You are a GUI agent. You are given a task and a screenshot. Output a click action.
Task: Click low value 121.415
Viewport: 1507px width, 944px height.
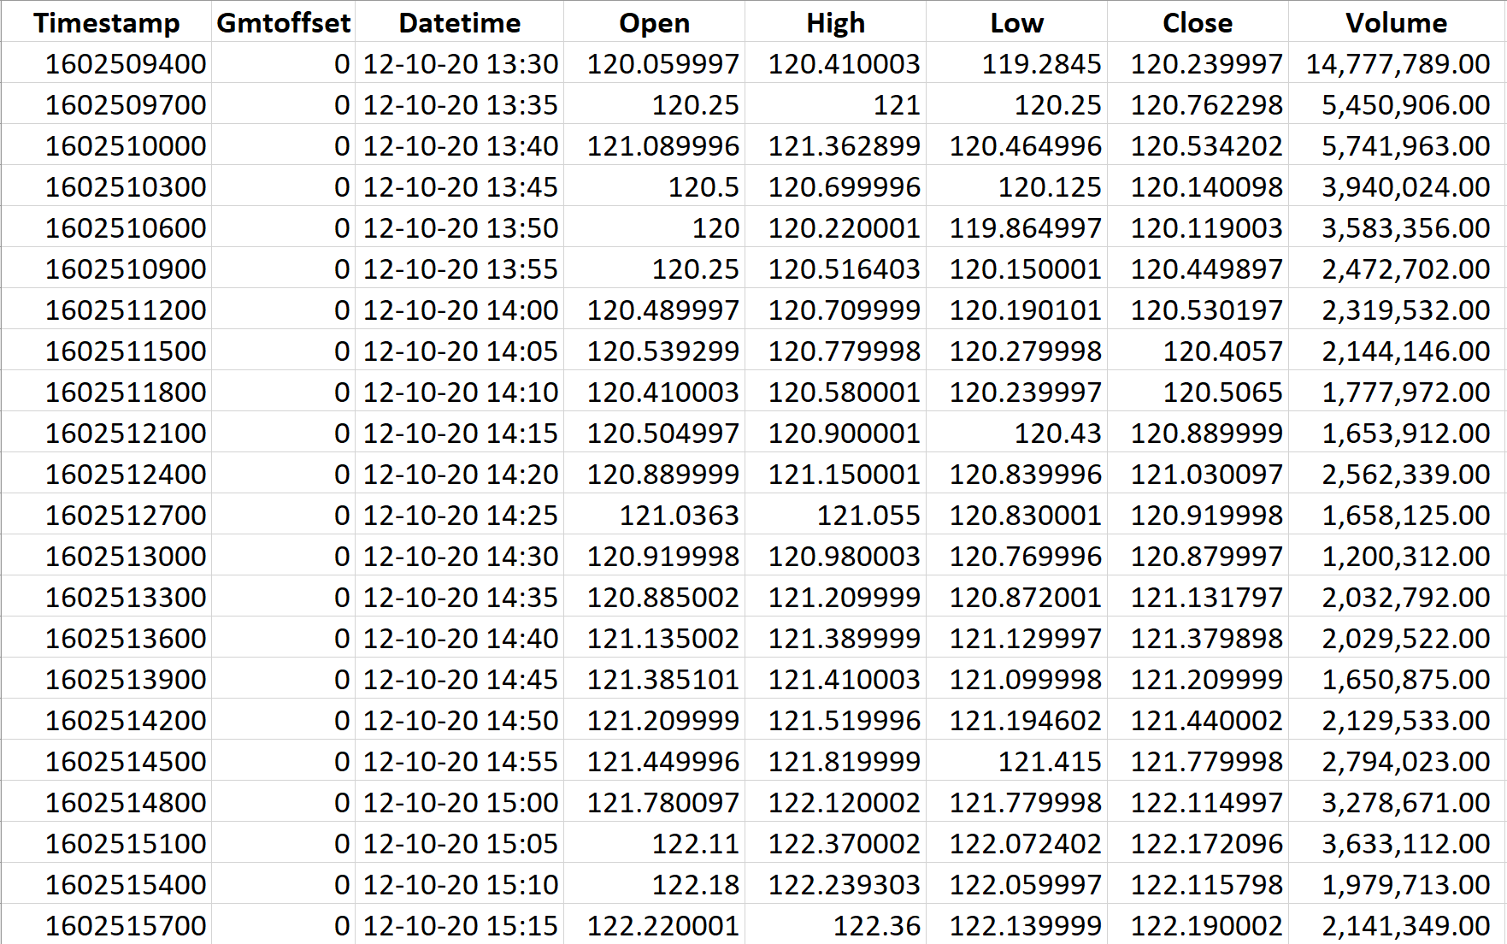pos(1017,761)
